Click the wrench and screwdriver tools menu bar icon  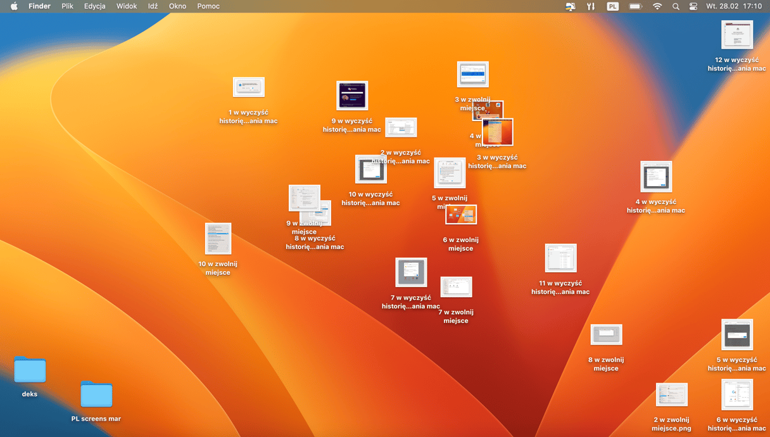(x=591, y=6)
